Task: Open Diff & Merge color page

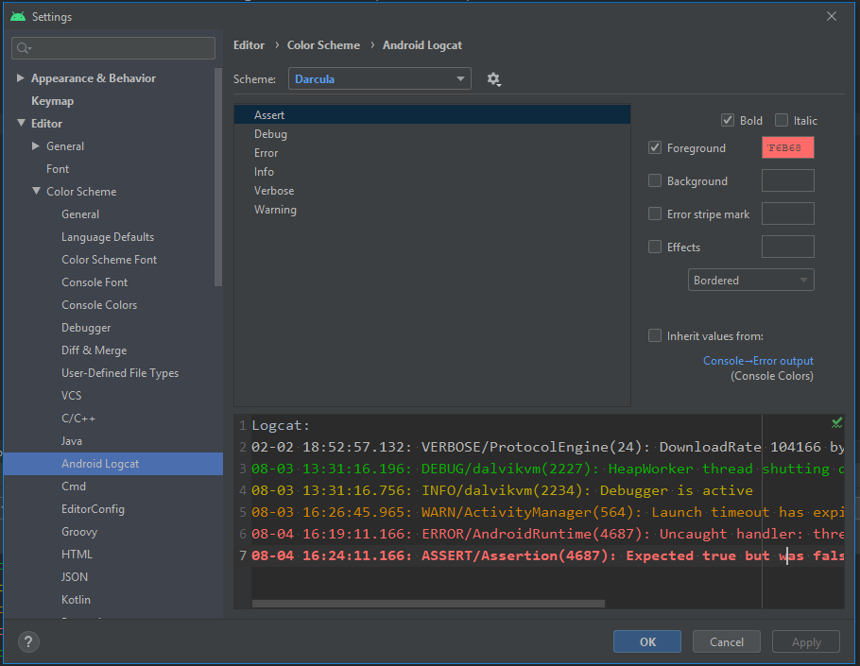Action: (94, 350)
